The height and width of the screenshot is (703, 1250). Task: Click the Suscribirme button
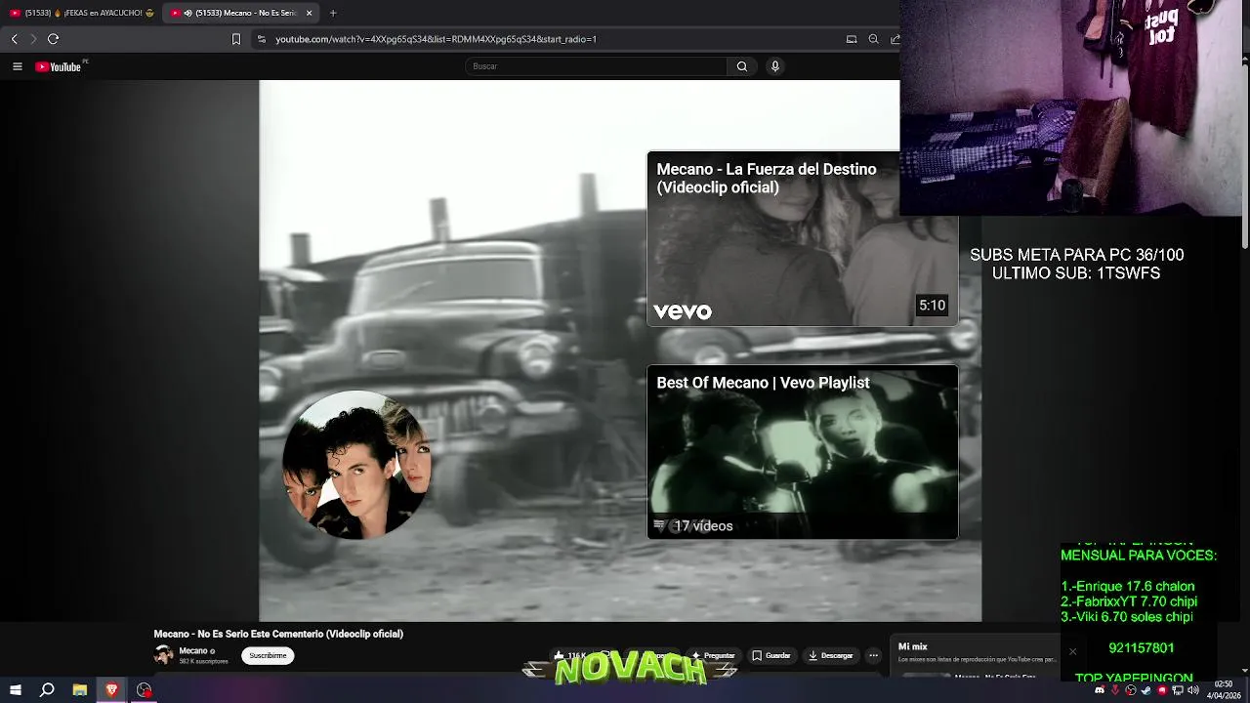(x=268, y=656)
